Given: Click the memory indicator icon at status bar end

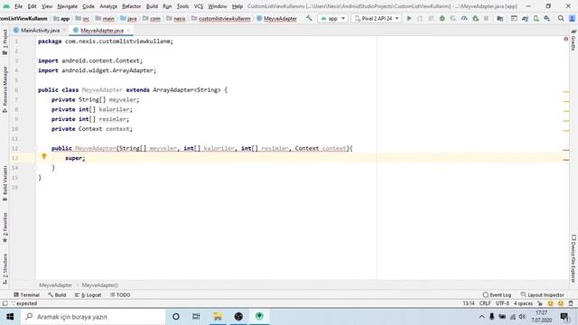Looking at the screenshot, I should pyautogui.click(x=571, y=303).
